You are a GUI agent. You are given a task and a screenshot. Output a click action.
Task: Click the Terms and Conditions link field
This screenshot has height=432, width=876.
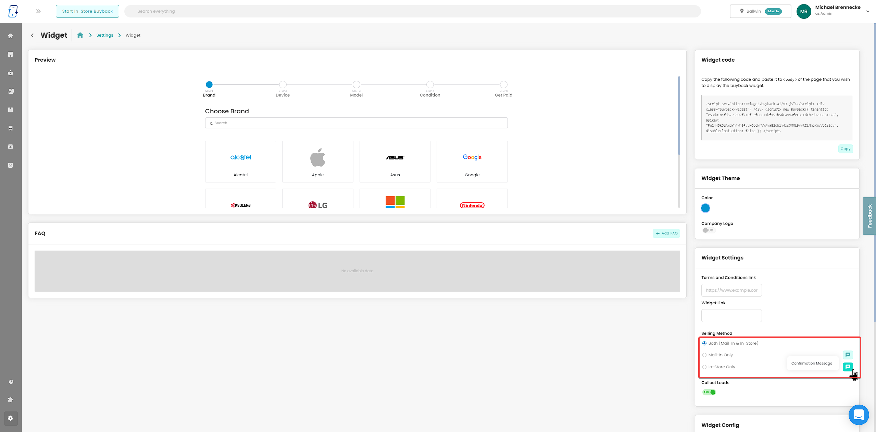click(731, 290)
